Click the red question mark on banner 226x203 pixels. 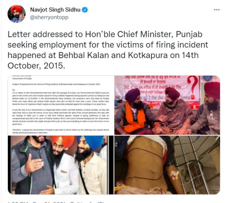click(x=193, y=86)
